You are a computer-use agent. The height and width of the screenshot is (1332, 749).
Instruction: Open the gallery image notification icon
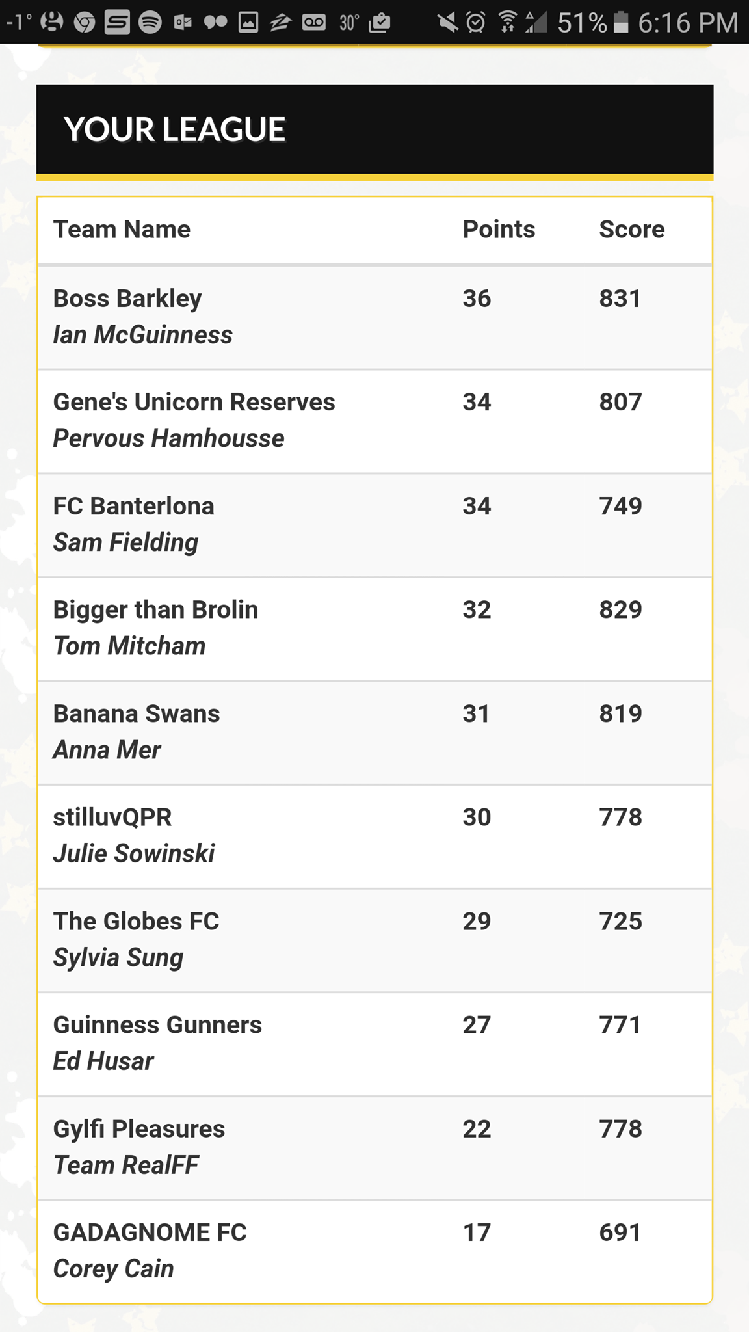tap(248, 23)
